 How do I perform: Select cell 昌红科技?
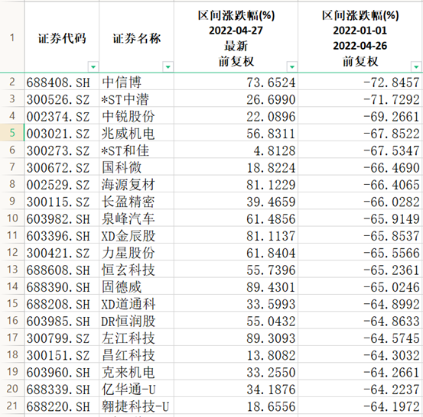click(136, 355)
